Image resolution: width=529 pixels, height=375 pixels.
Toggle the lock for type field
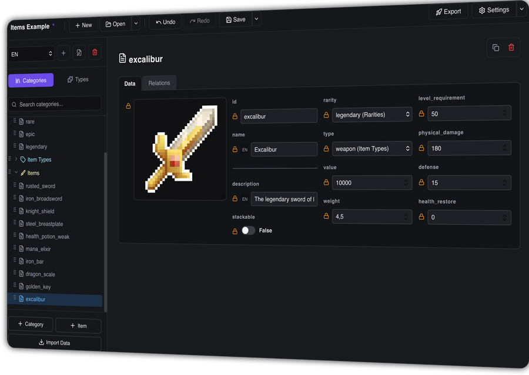tap(326, 148)
